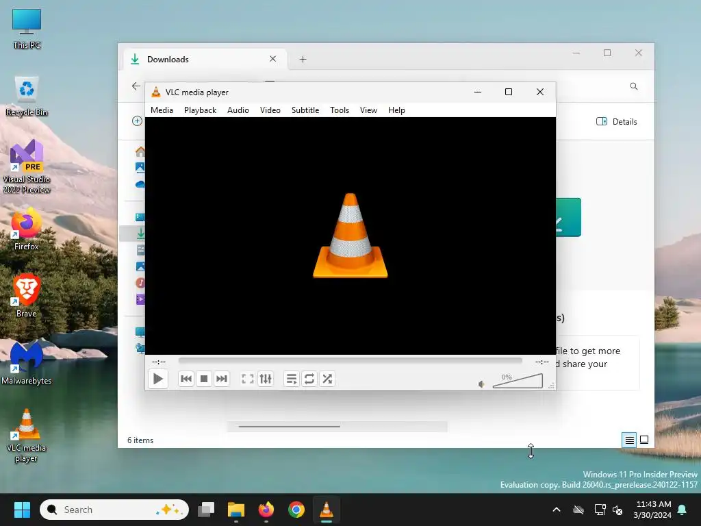701x526 pixels.
Task: Open the View menu in VLC
Action: coord(368,110)
